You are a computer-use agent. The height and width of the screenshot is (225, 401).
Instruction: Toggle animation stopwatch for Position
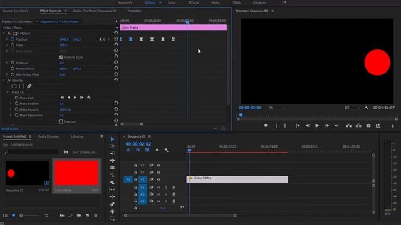pyautogui.click(x=13, y=39)
